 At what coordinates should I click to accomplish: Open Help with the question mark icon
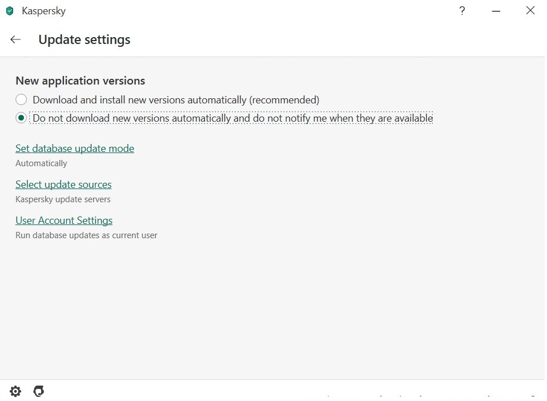(462, 11)
